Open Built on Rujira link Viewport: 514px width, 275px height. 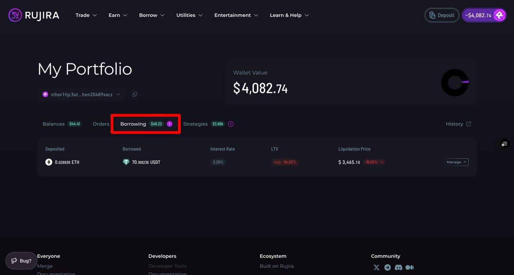pyautogui.click(x=277, y=266)
